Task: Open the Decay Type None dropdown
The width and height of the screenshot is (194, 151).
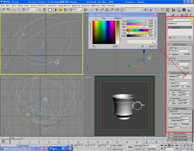Action: [x=182, y=83]
